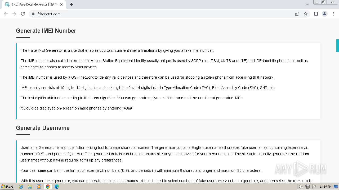Open the file explorer folder in taskbar
The height and width of the screenshot is (190, 339).
[x=30, y=187]
